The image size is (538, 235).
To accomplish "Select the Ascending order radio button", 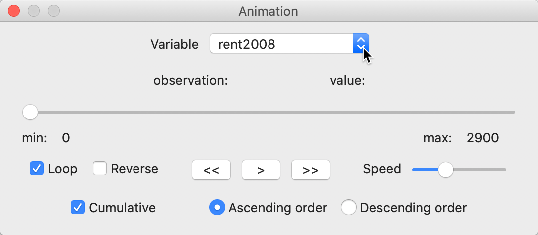I will (217, 207).
